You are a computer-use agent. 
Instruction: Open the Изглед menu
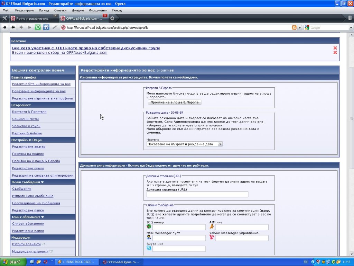pyautogui.click(x=44, y=10)
